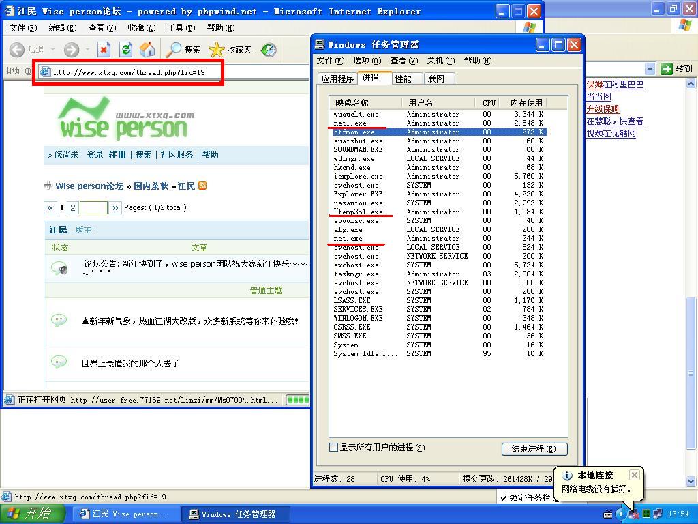Click the green Refresh icon in IE toolbar

126,49
